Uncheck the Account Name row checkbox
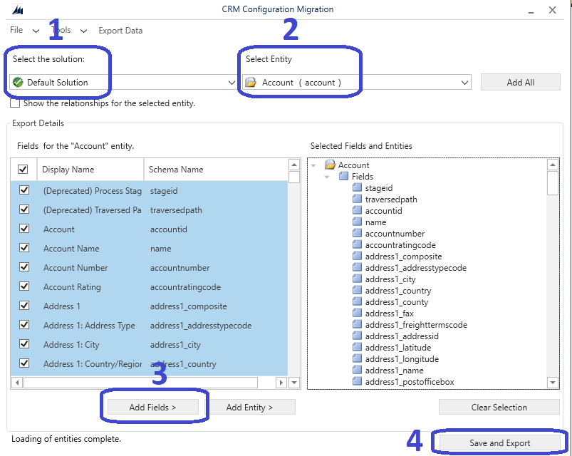 point(24,248)
